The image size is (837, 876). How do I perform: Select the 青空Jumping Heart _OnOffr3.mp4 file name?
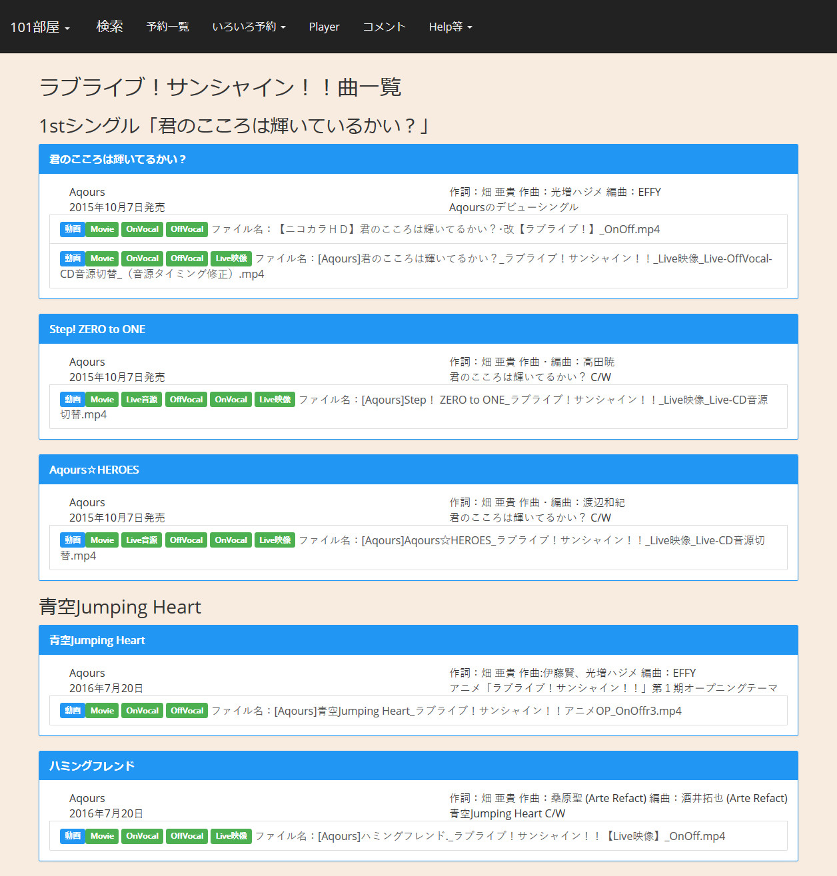(x=446, y=711)
